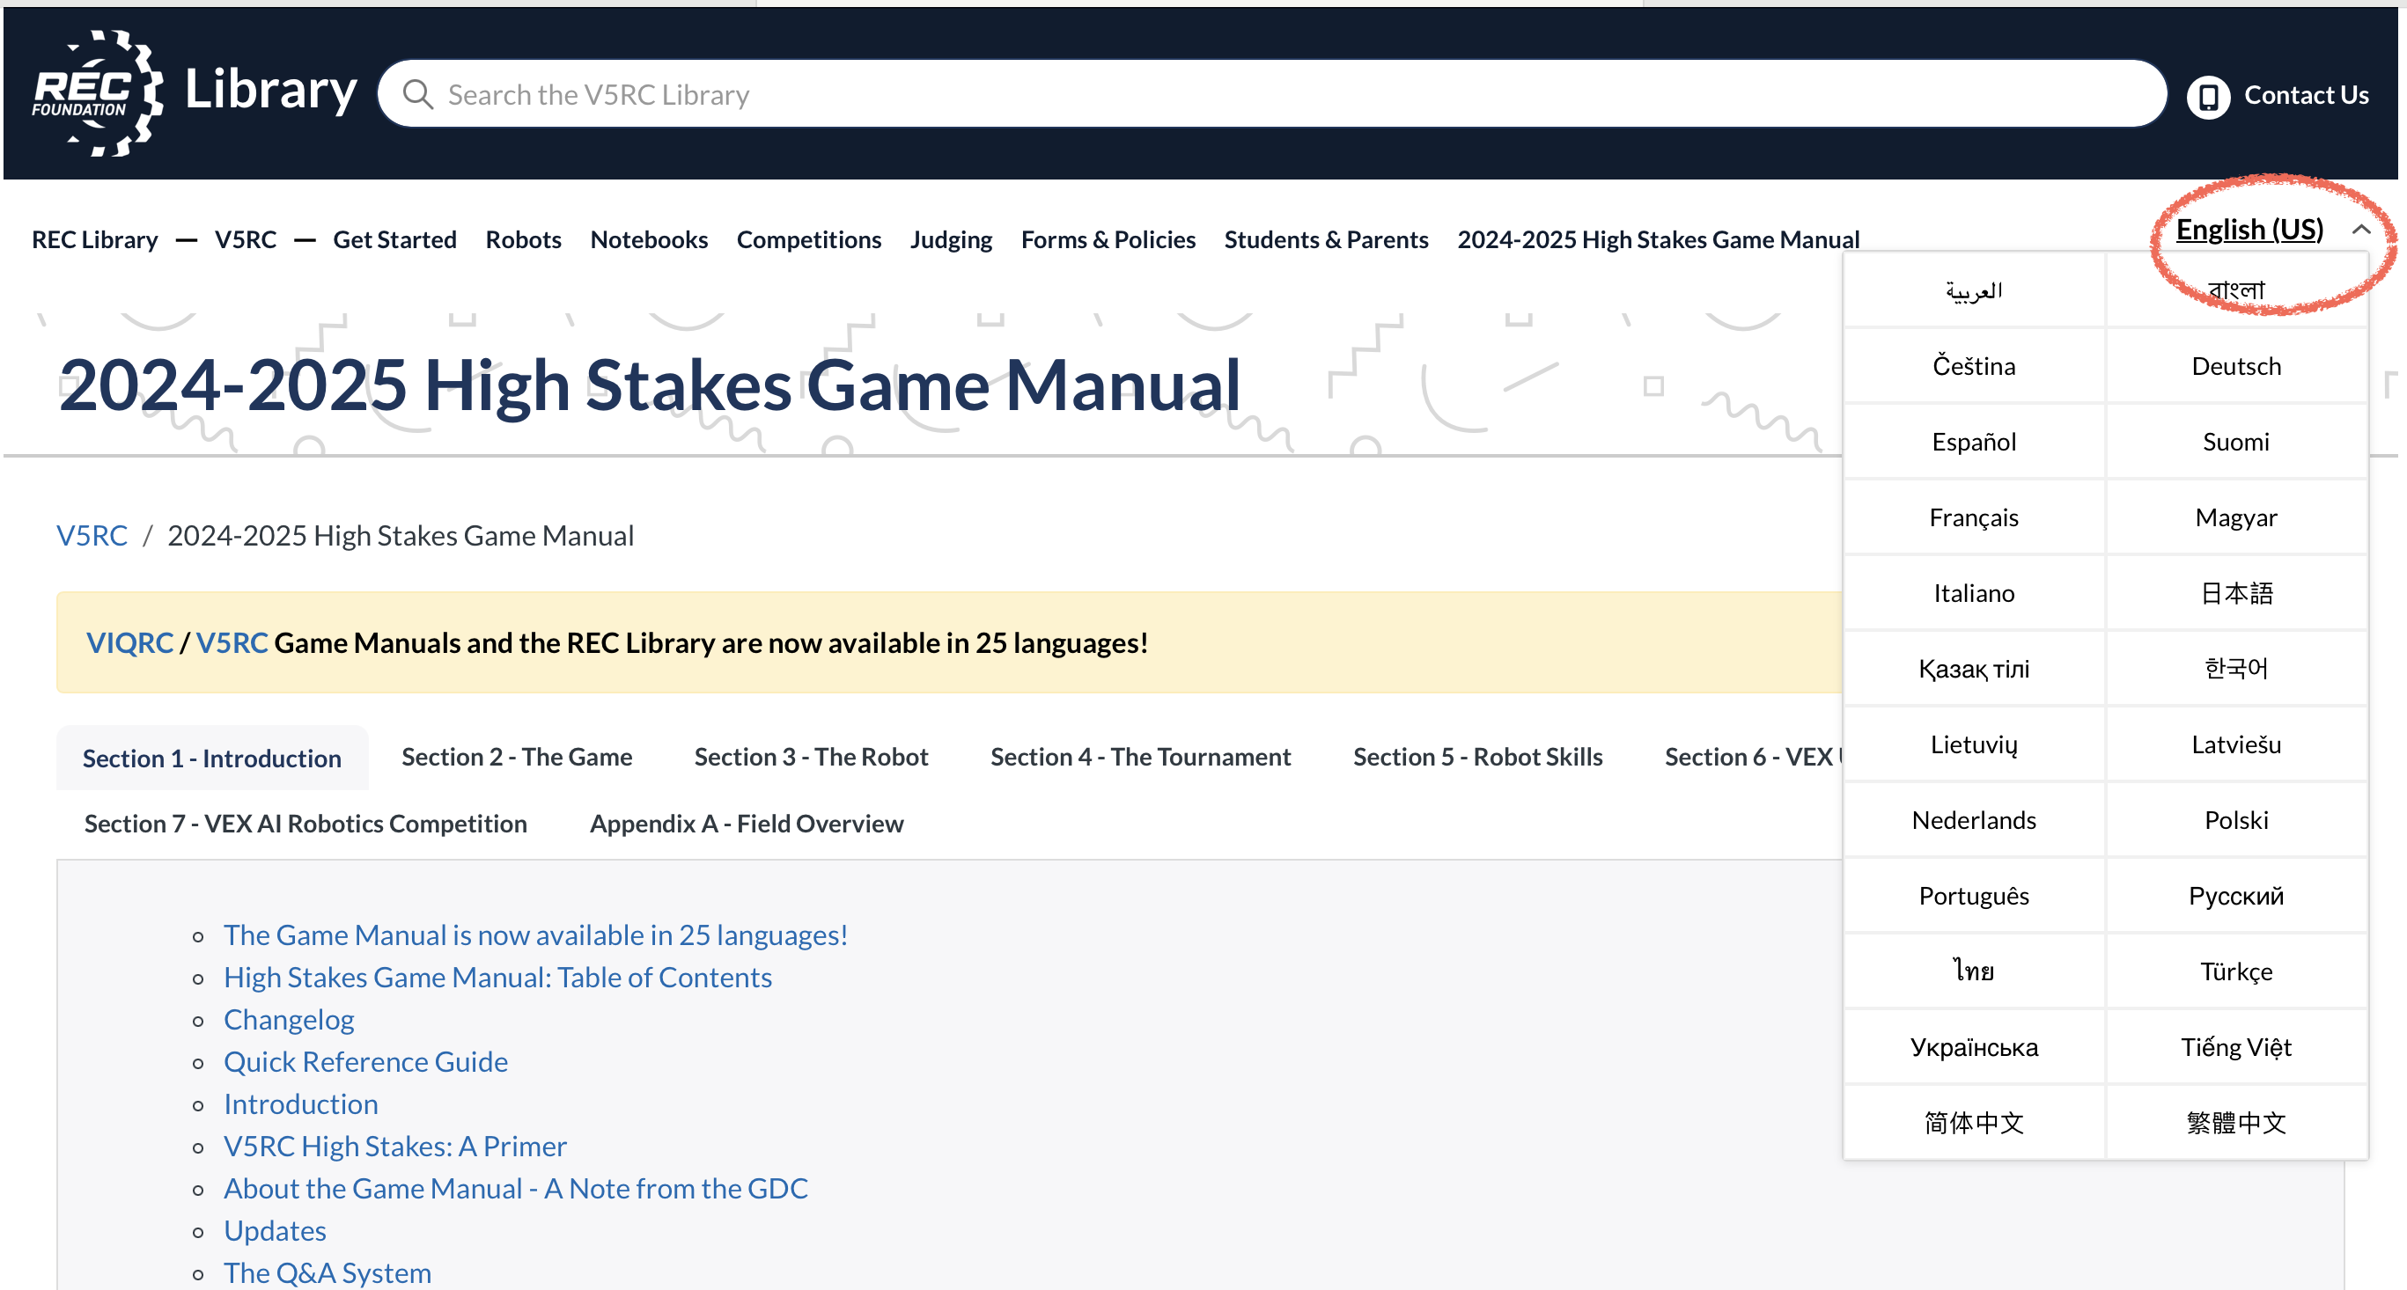Select বাংলা (Bengali) language option
The image size is (2407, 1290).
2236,290
